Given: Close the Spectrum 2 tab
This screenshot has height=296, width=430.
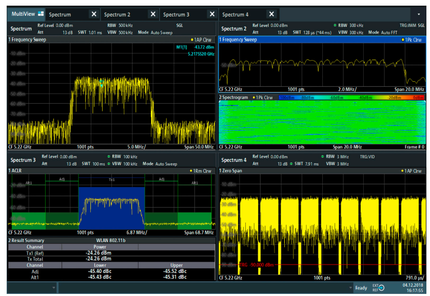Looking at the screenshot, I should click(x=153, y=14).
